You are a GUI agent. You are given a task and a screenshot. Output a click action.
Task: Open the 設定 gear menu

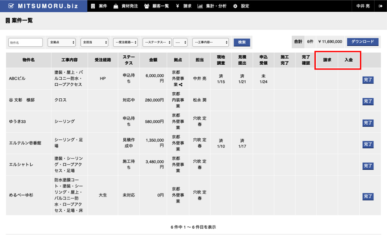point(241,6)
